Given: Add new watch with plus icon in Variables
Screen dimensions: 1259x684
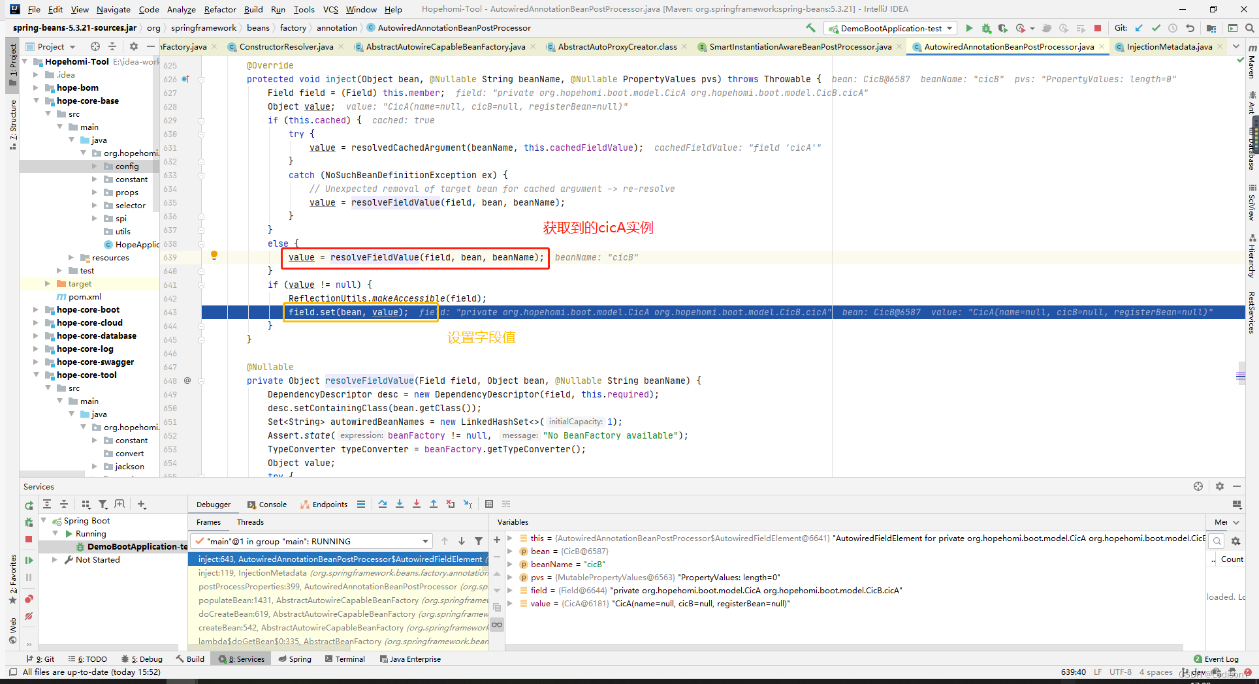Looking at the screenshot, I should [497, 540].
